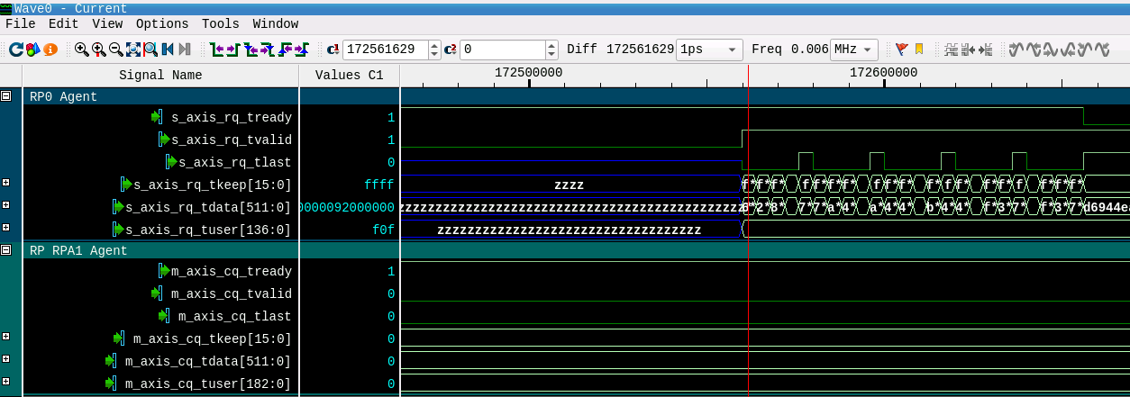
Task: Click the orange info bubble icon
Action: 50,50
